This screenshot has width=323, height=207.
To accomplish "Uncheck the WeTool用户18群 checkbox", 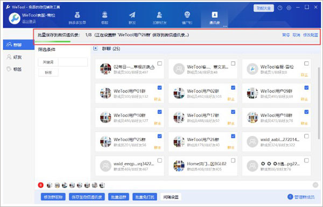I will 306,112.
